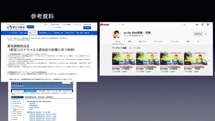
Task: Open the YouTube apps grid icon
Action: [x=202, y=25]
